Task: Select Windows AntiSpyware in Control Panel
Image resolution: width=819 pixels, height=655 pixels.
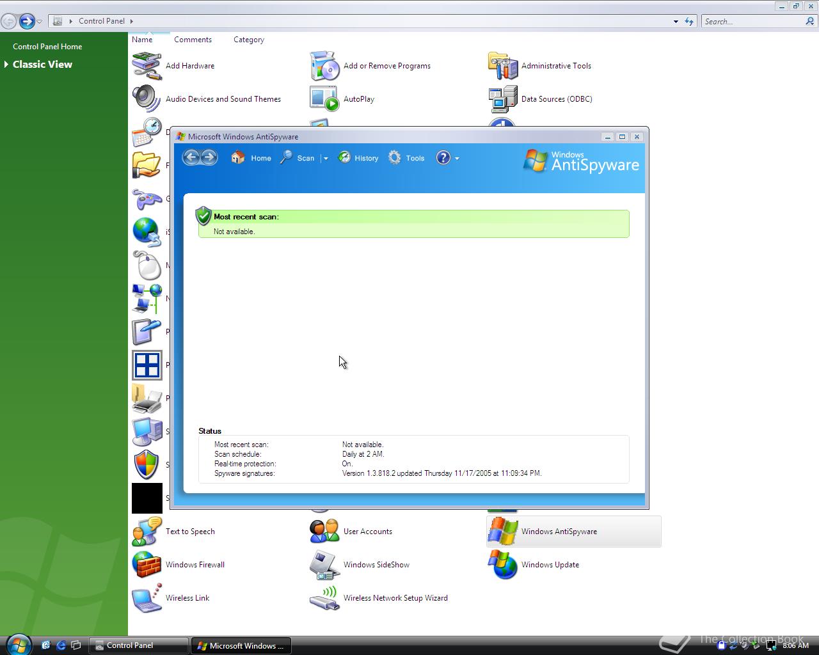Action: pyautogui.click(x=573, y=532)
